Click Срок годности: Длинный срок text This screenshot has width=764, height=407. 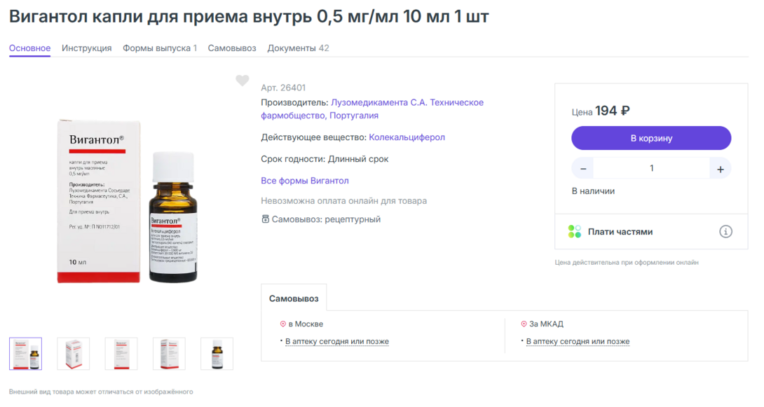click(x=325, y=159)
